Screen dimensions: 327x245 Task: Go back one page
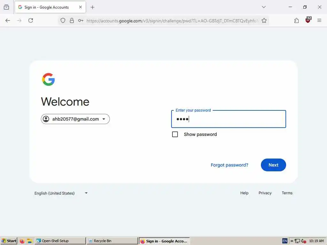point(8,20)
